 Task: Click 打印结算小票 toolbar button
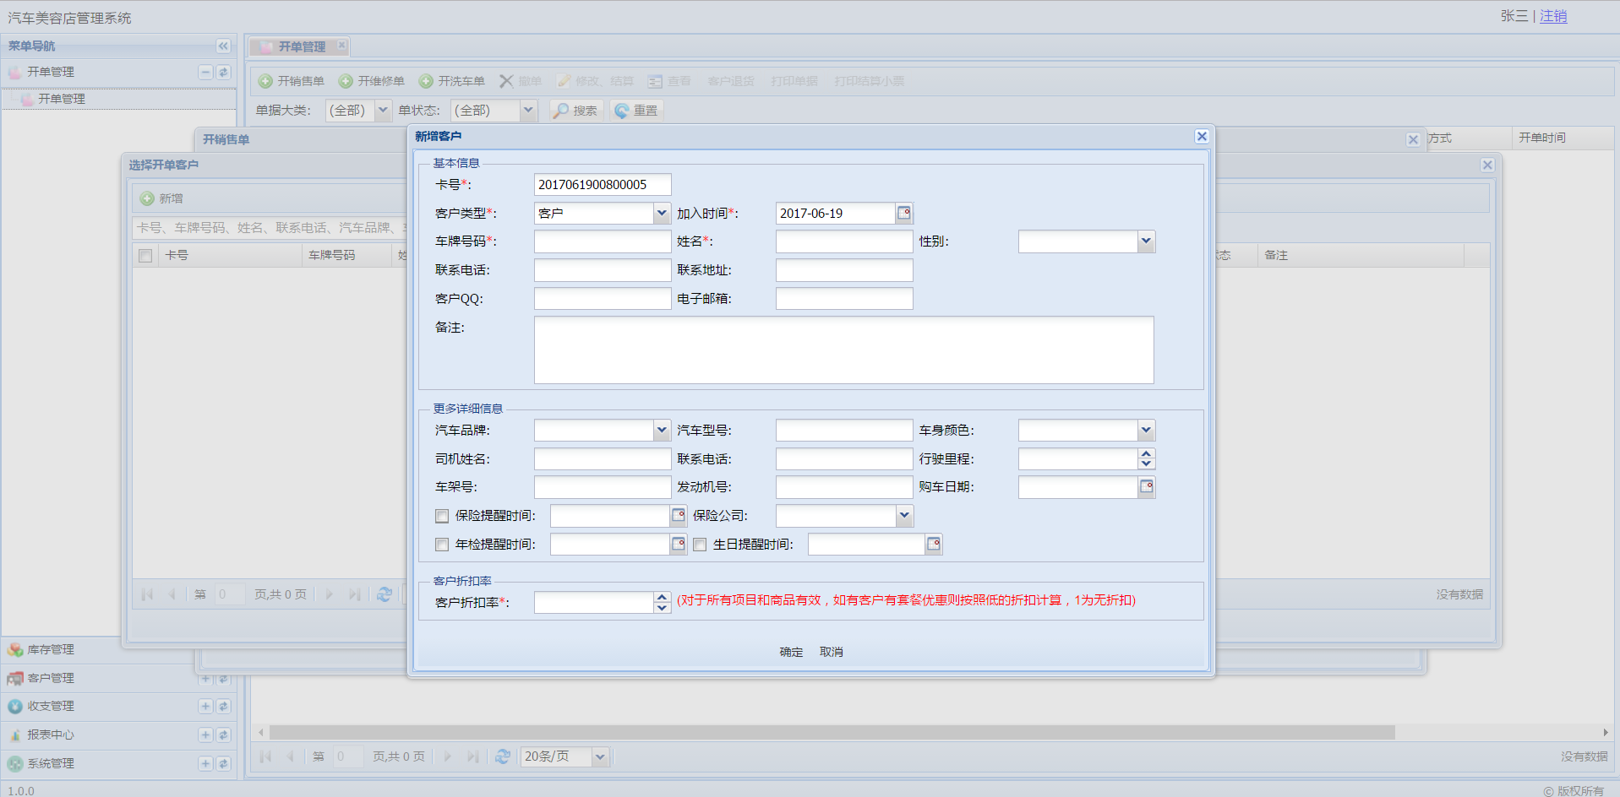pyautogui.click(x=869, y=81)
